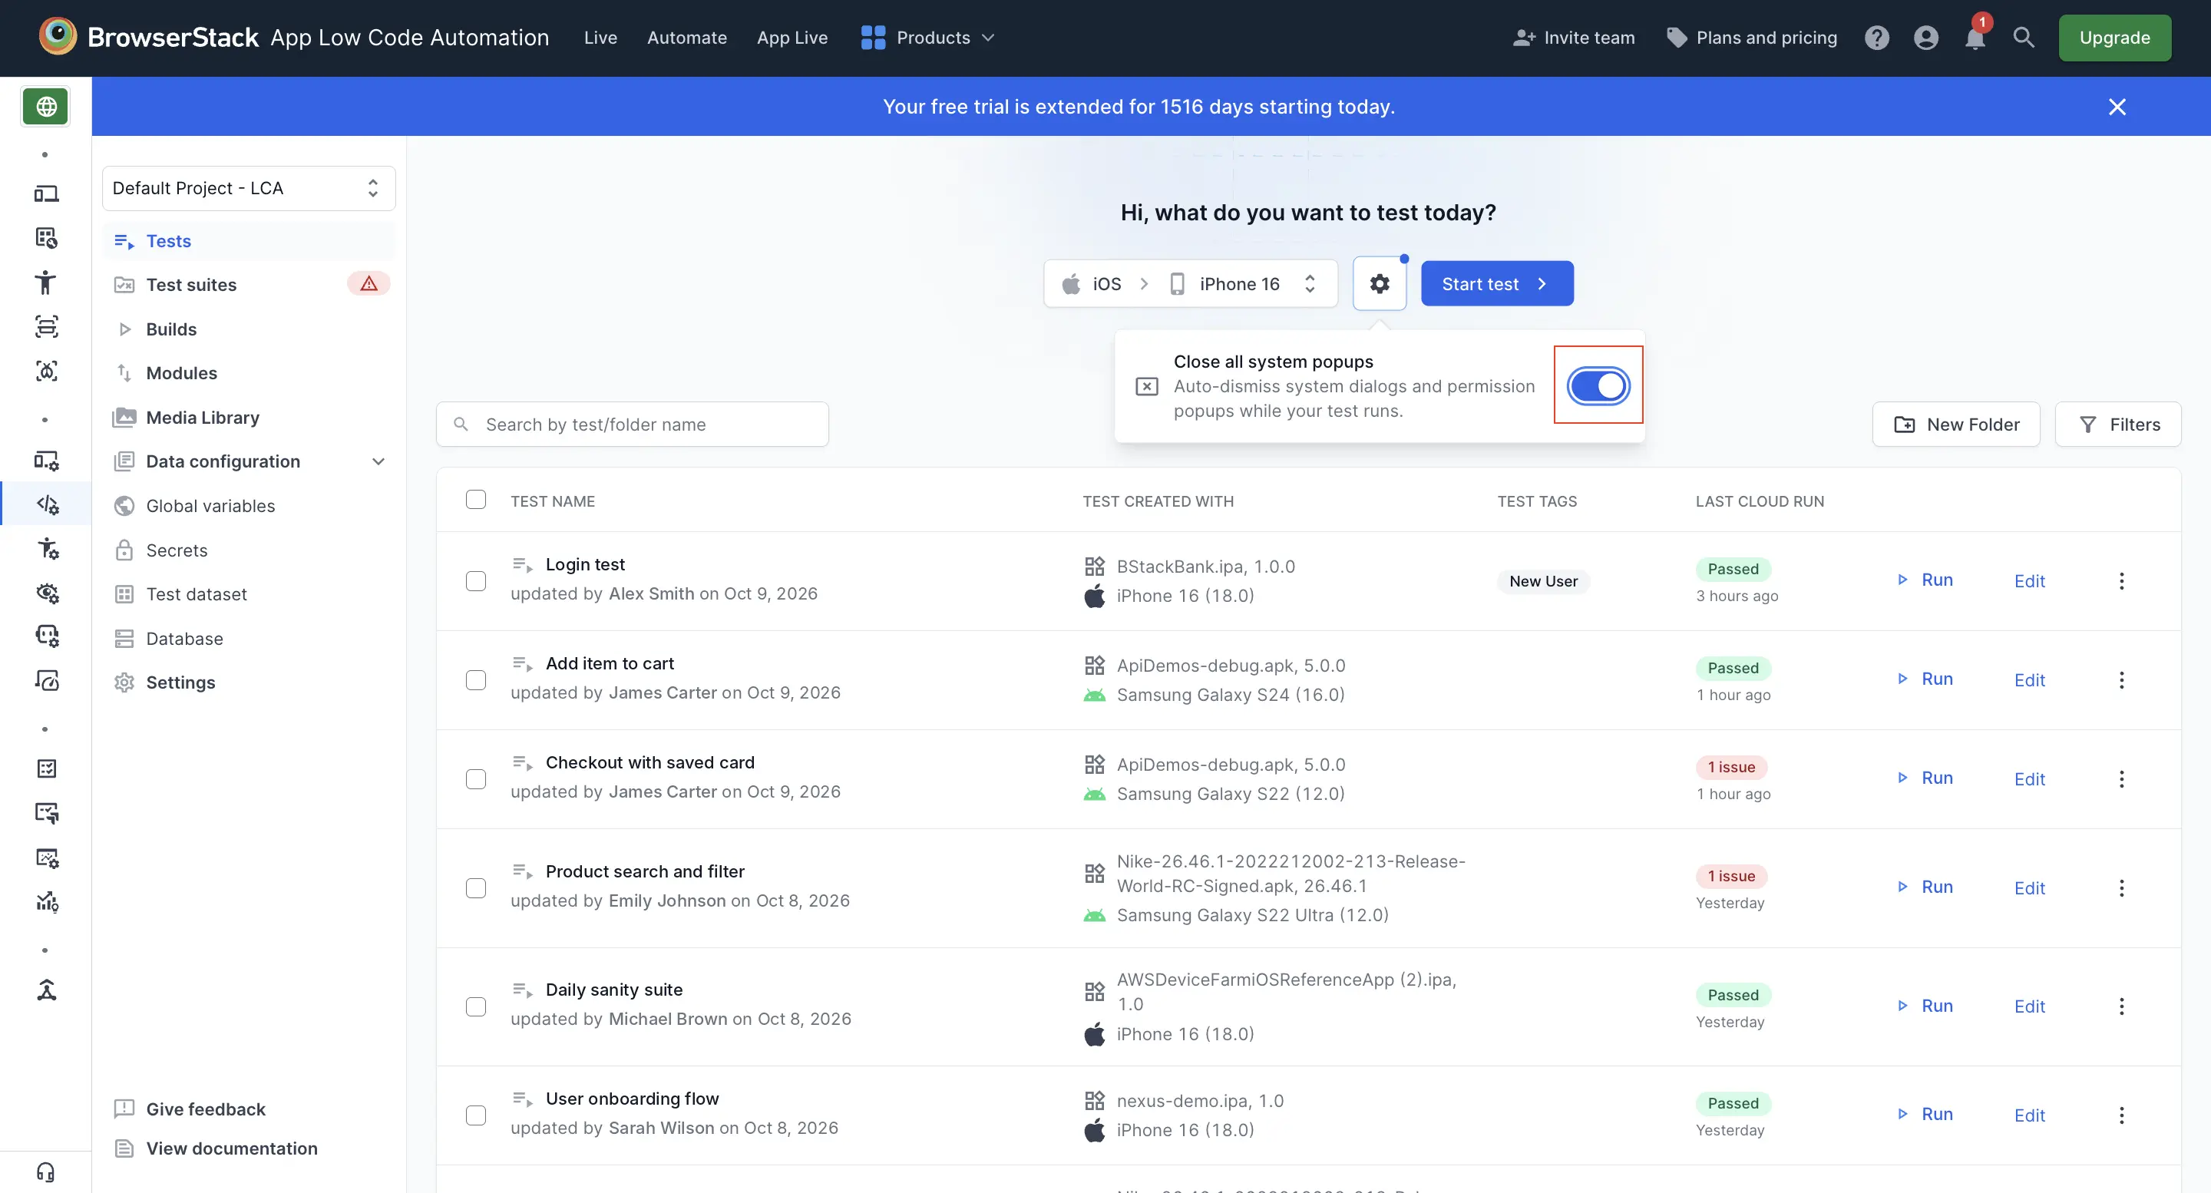
Task: Click the green globe icon in left rail
Action: tap(45, 107)
